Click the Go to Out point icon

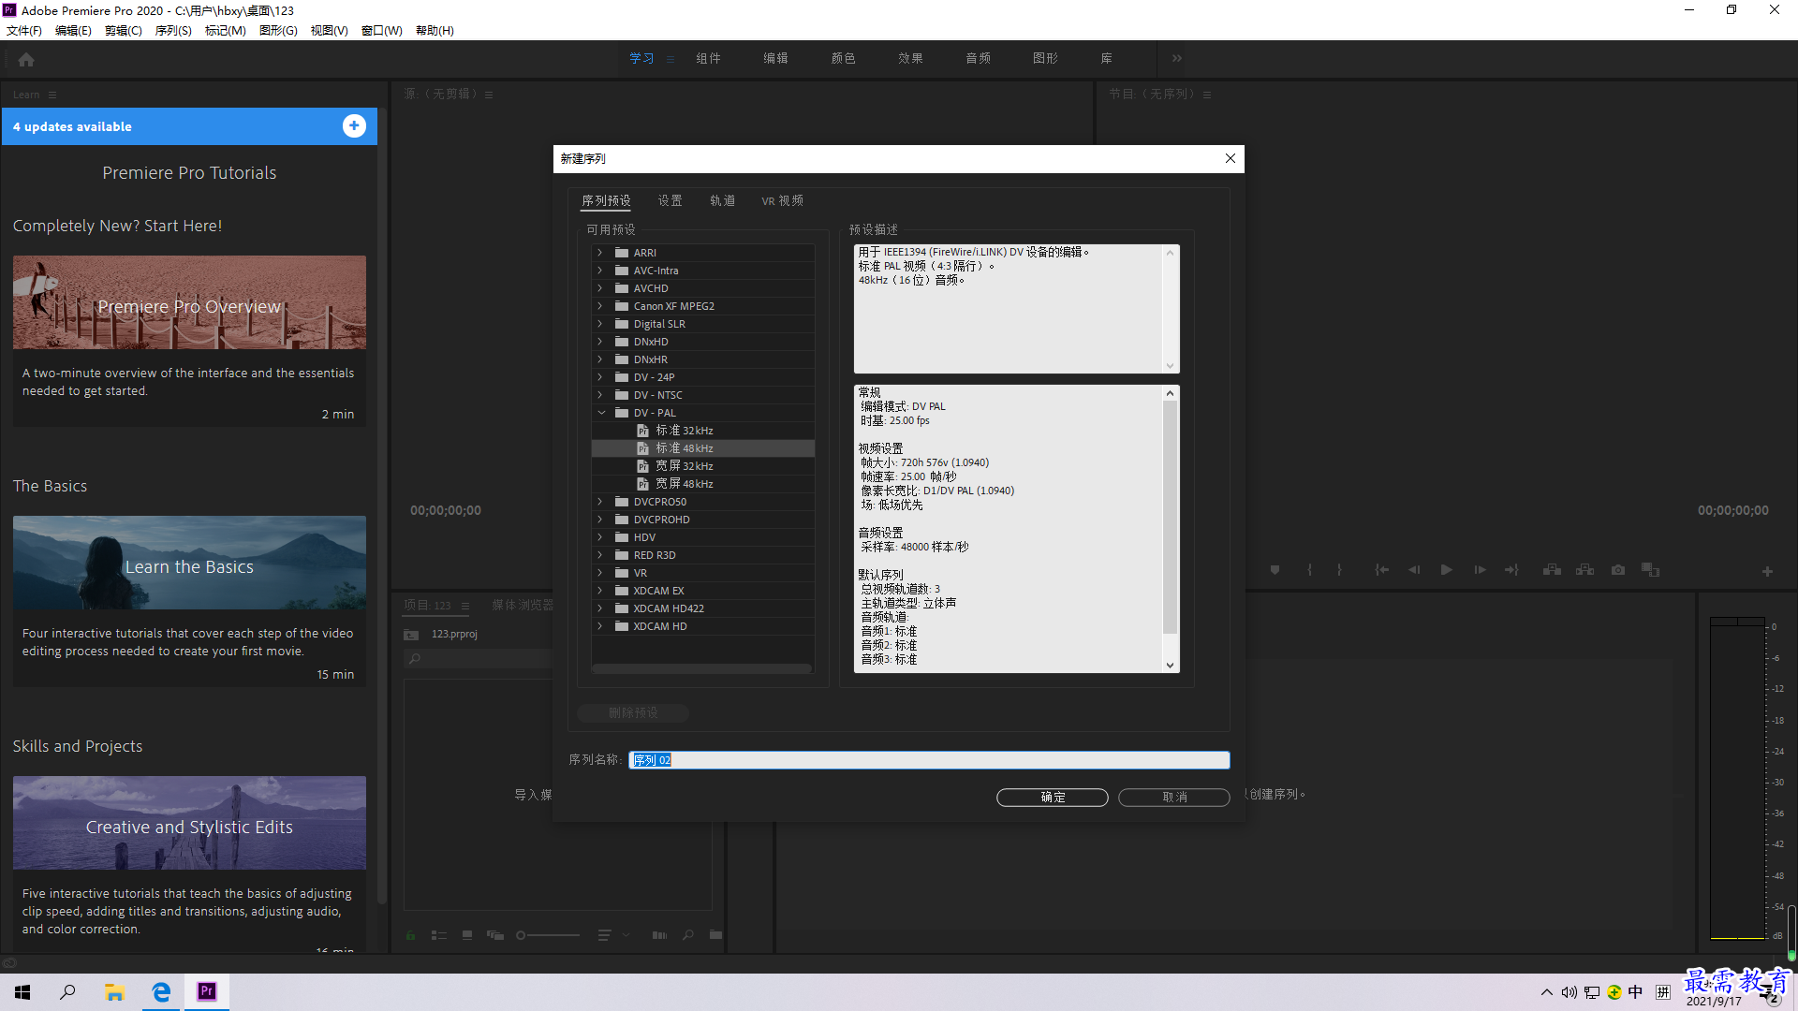[1511, 569]
